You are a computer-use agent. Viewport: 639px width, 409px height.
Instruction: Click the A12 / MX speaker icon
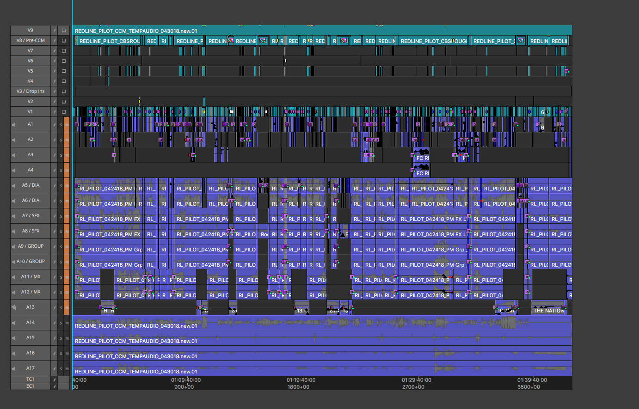point(13,293)
